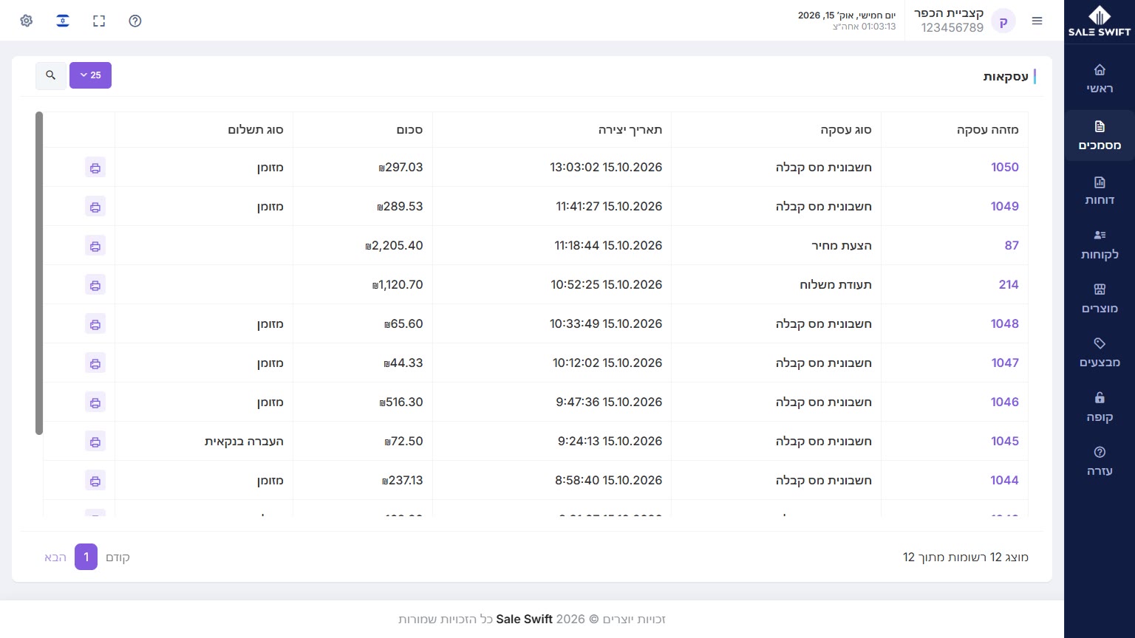
Task: Go to ראשי in the sidebar
Action: click(1100, 79)
